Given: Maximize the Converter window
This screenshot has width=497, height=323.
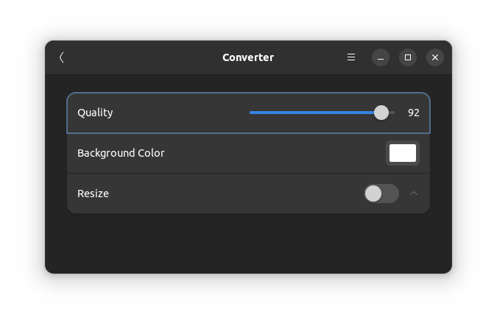Looking at the screenshot, I should pos(408,57).
